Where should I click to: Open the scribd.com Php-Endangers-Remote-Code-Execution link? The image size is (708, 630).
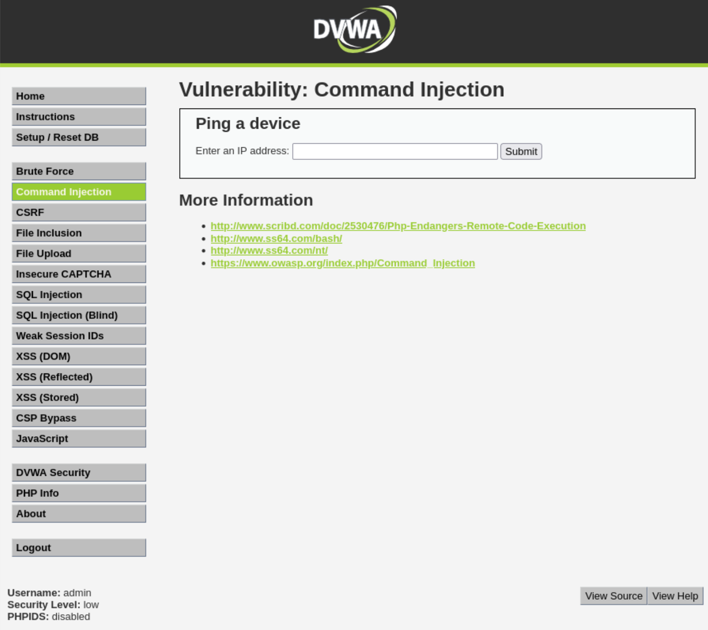(398, 226)
